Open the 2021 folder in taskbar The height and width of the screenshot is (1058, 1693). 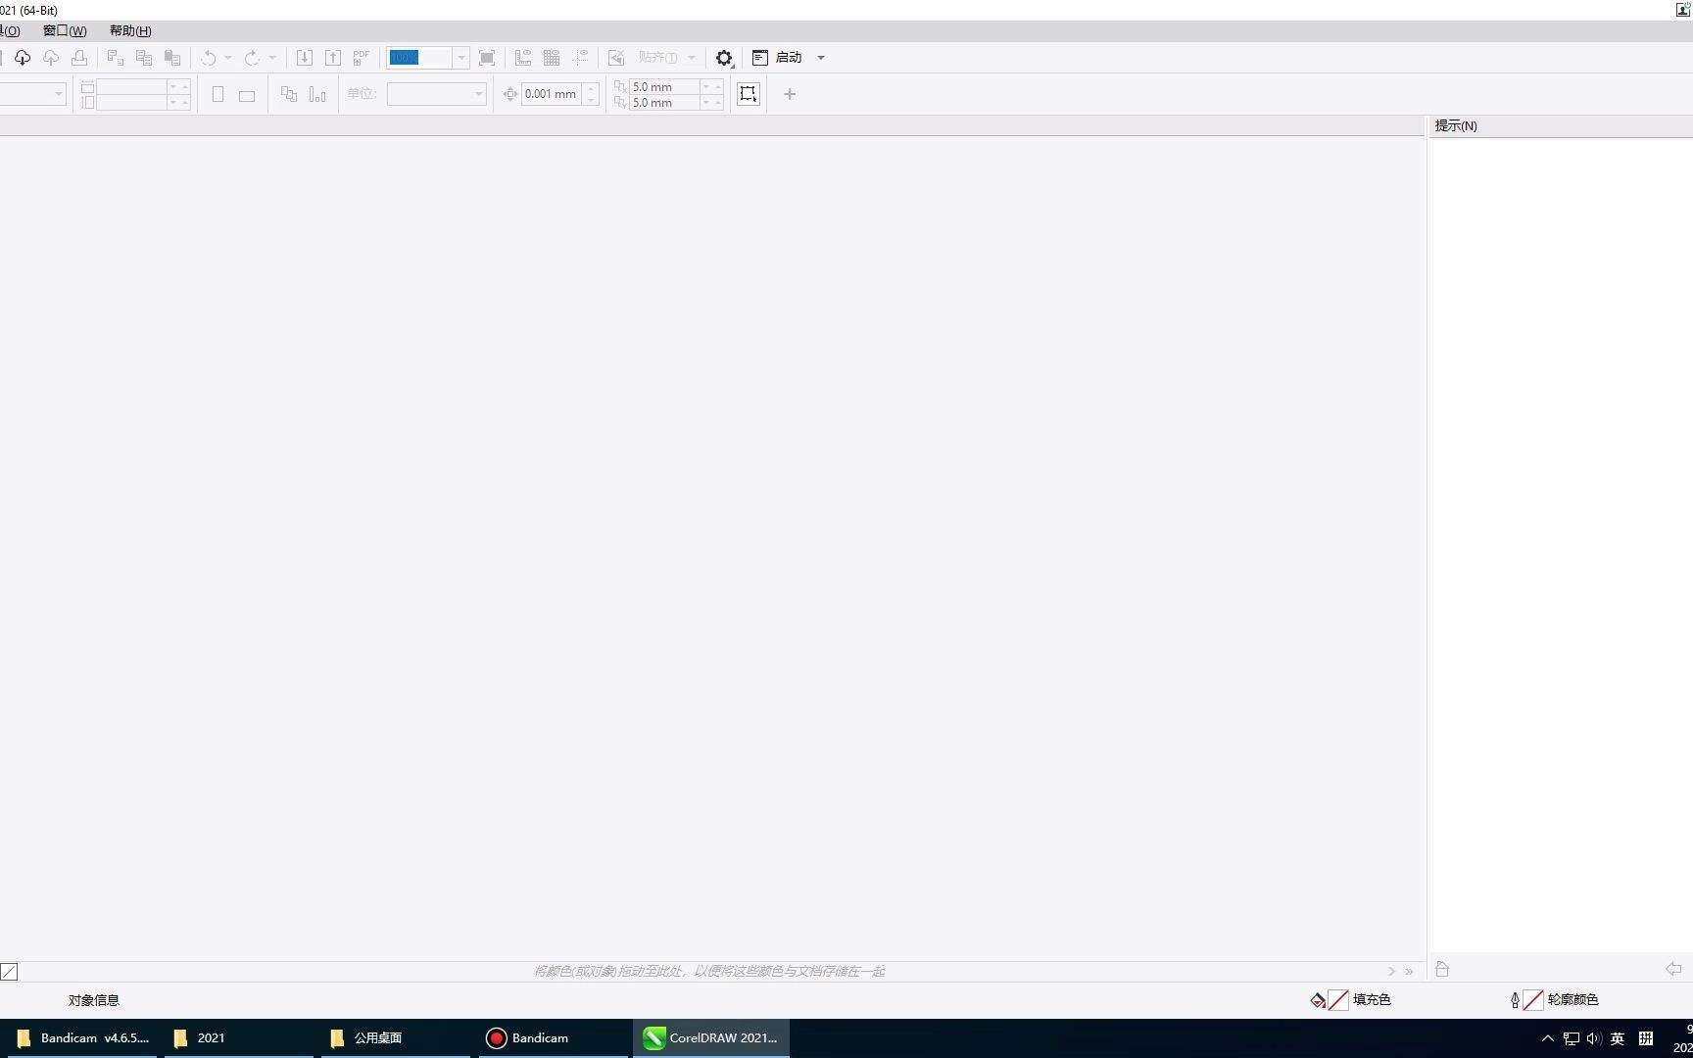tap(239, 1038)
